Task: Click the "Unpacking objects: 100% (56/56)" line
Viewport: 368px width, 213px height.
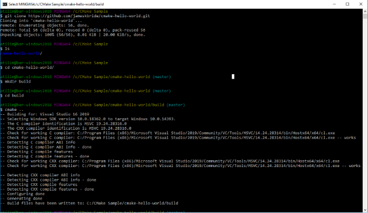Action: [x=73, y=34]
